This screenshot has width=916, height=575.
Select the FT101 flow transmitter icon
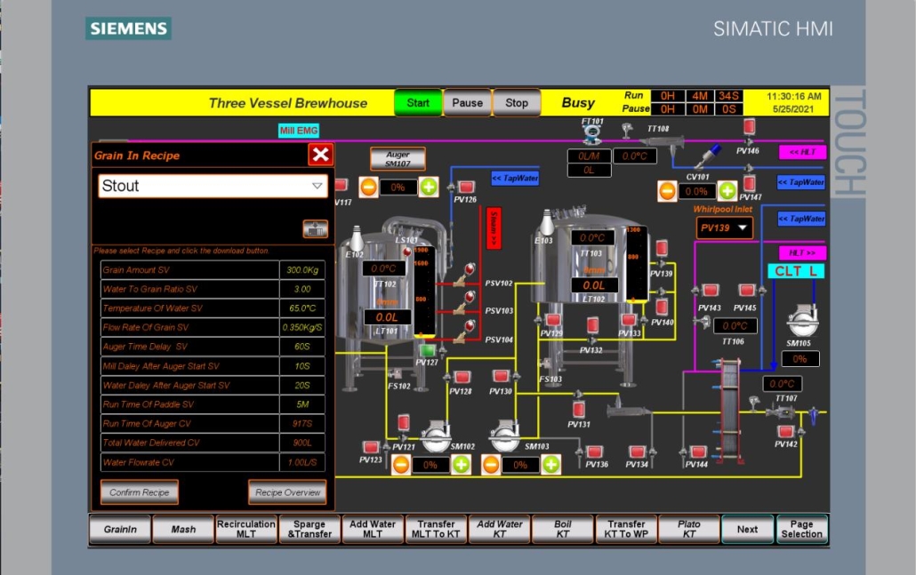tap(592, 133)
